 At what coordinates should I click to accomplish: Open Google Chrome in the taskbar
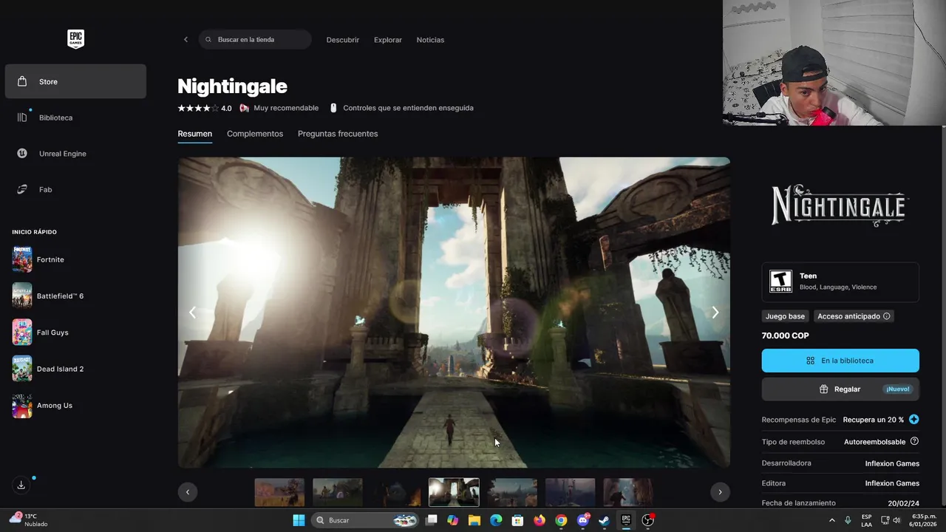pyautogui.click(x=561, y=520)
